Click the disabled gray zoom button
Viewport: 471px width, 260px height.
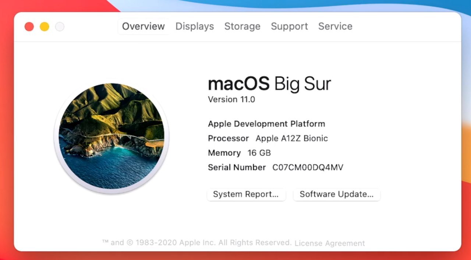pyautogui.click(x=60, y=27)
